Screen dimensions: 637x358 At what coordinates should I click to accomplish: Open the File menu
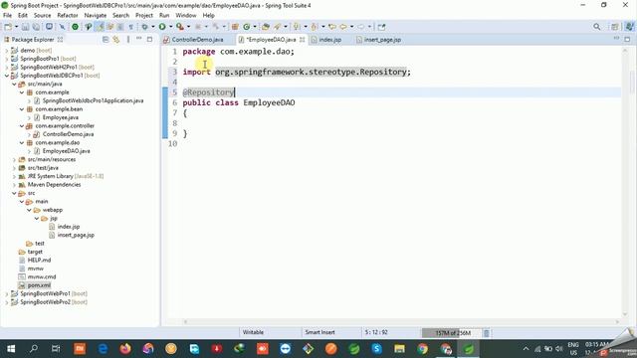7,15
